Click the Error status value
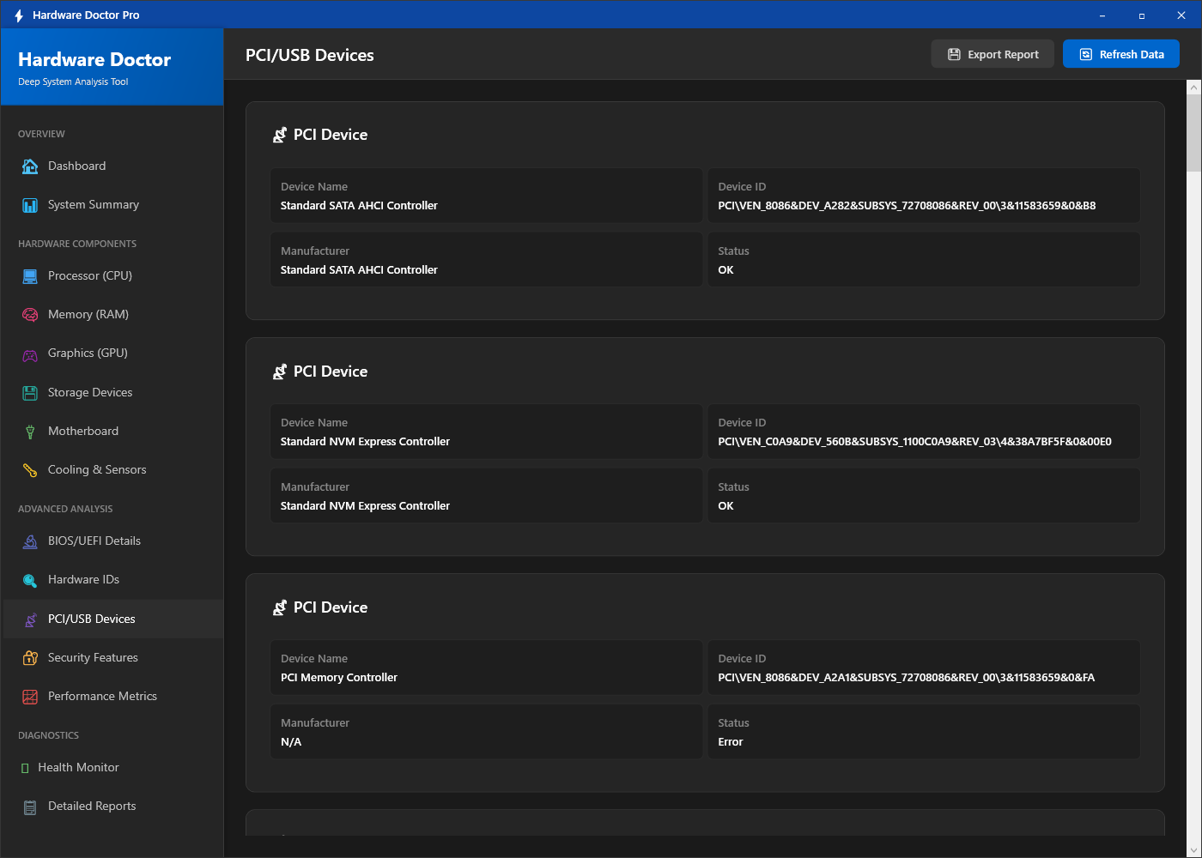Viewport: 1202px width, 858px height. click(x=731, y=742)
